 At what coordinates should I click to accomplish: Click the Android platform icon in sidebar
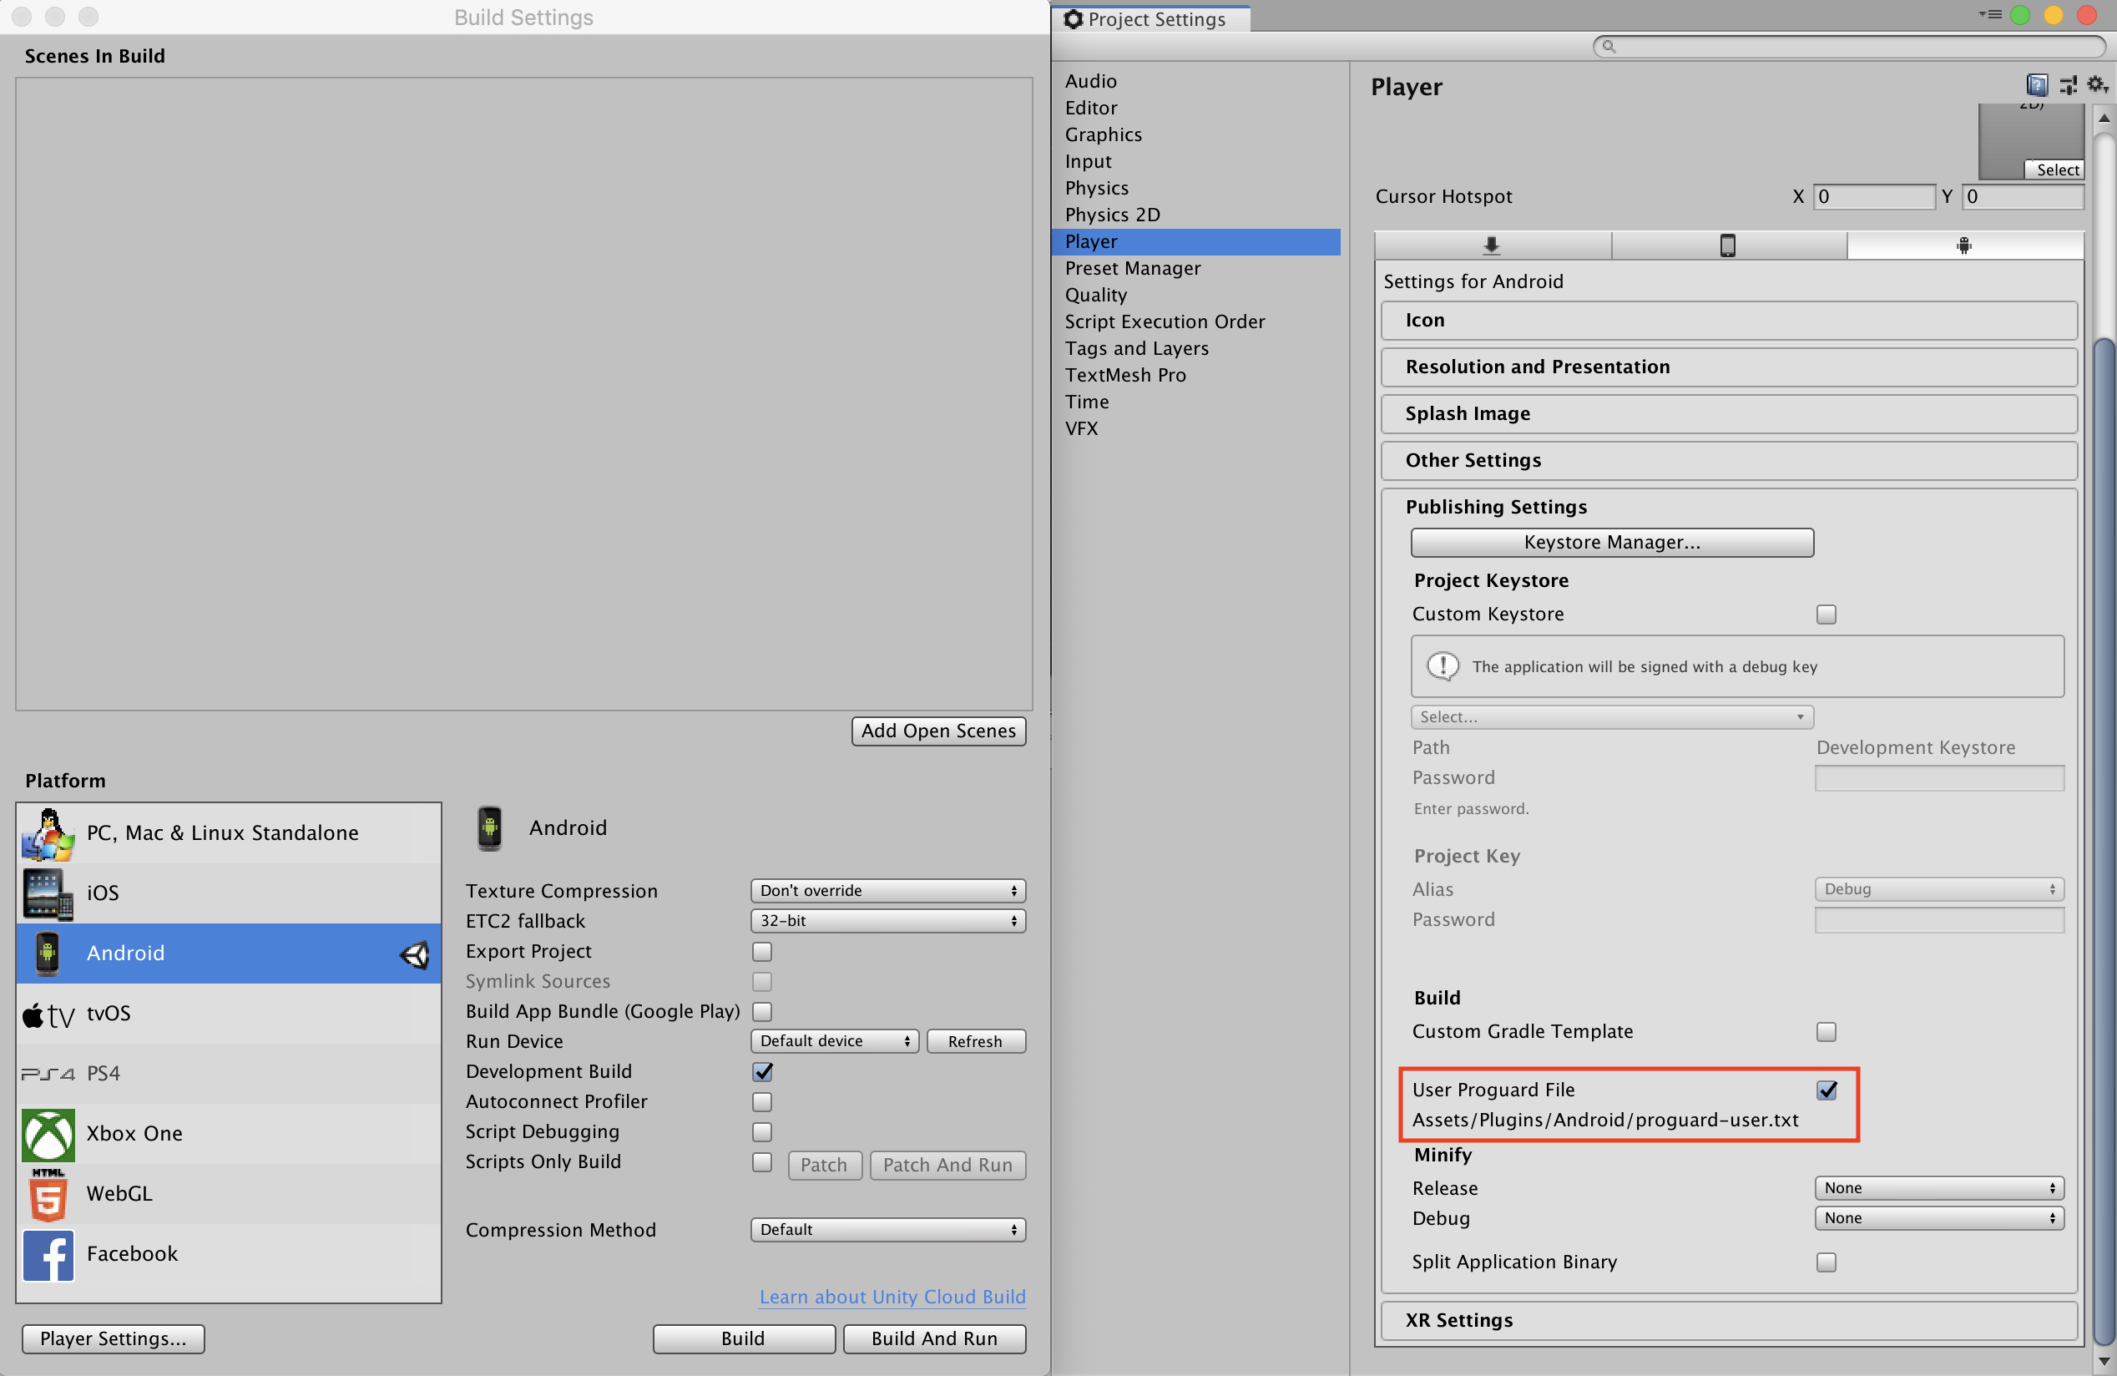pos(45,952)
